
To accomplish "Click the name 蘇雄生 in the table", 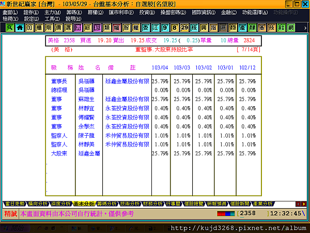I will click(86, 99).
